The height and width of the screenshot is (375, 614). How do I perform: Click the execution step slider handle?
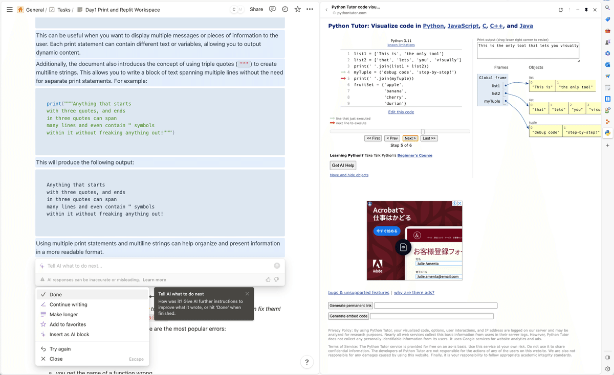pyautogui.click(x=424, y=131)
